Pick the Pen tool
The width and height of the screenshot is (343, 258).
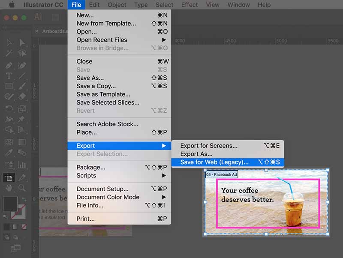tap(9, 65)
